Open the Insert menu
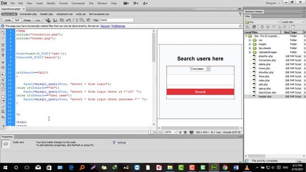306x172 pixels. tap(39, 3)
